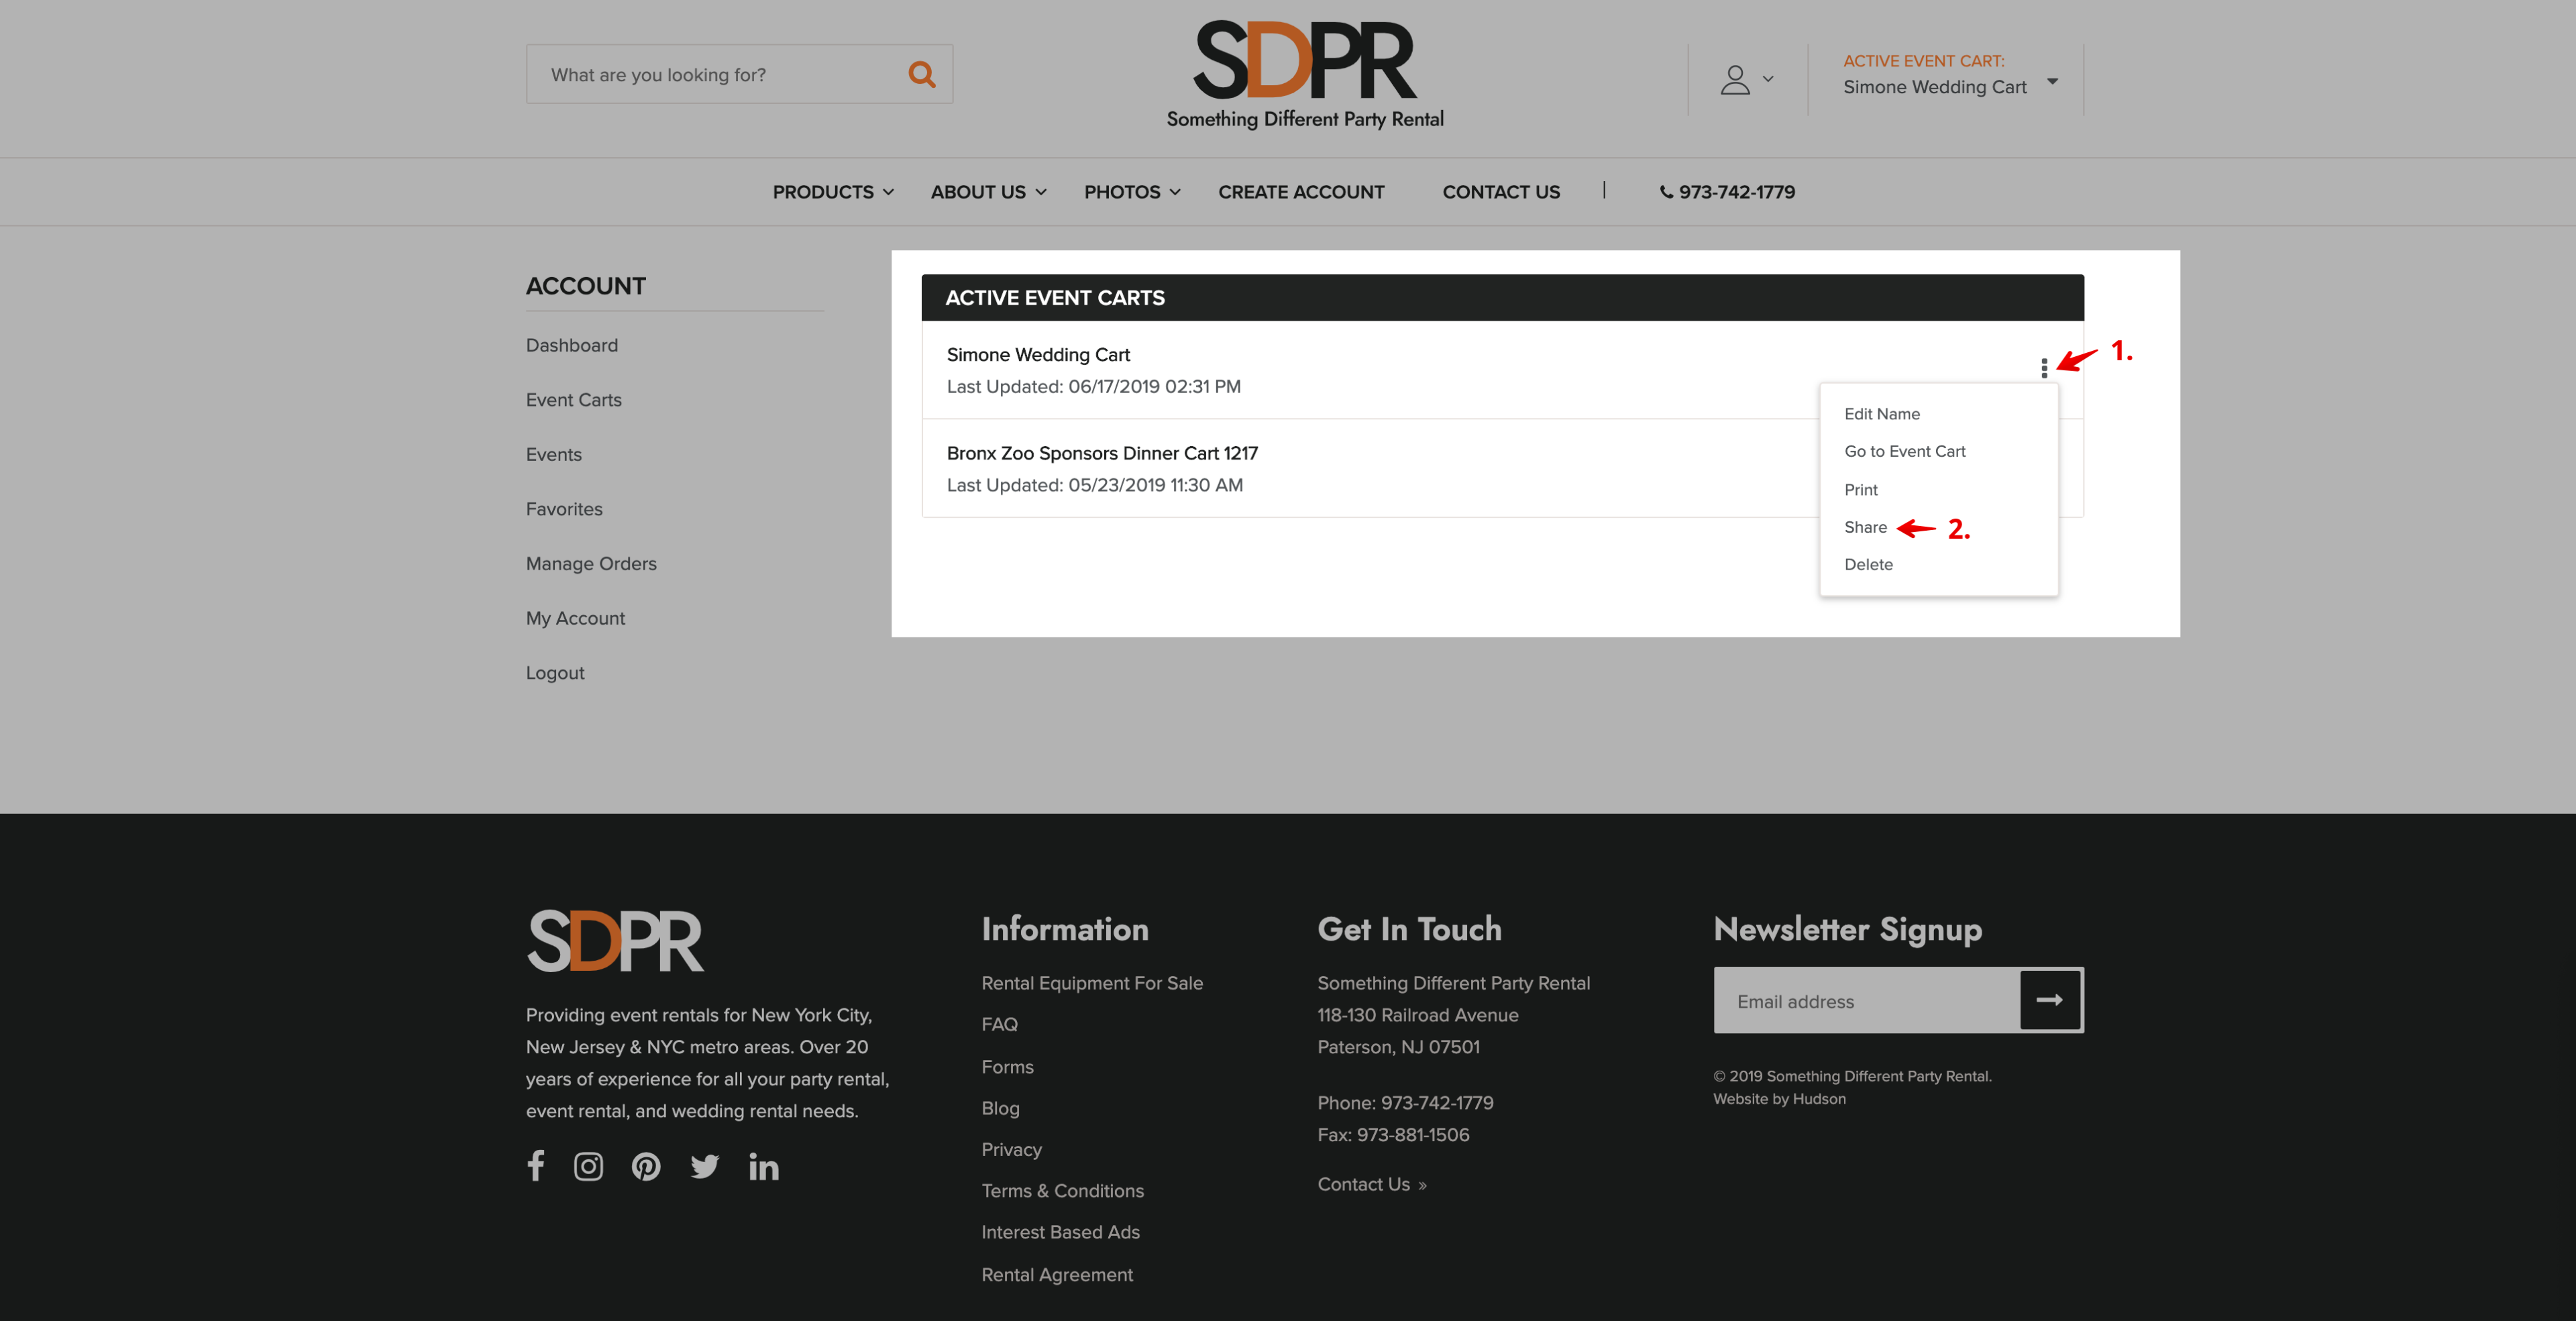Expand the About Us dropdown
This screenshot has width=2576, height=1321.
[988, 192]
